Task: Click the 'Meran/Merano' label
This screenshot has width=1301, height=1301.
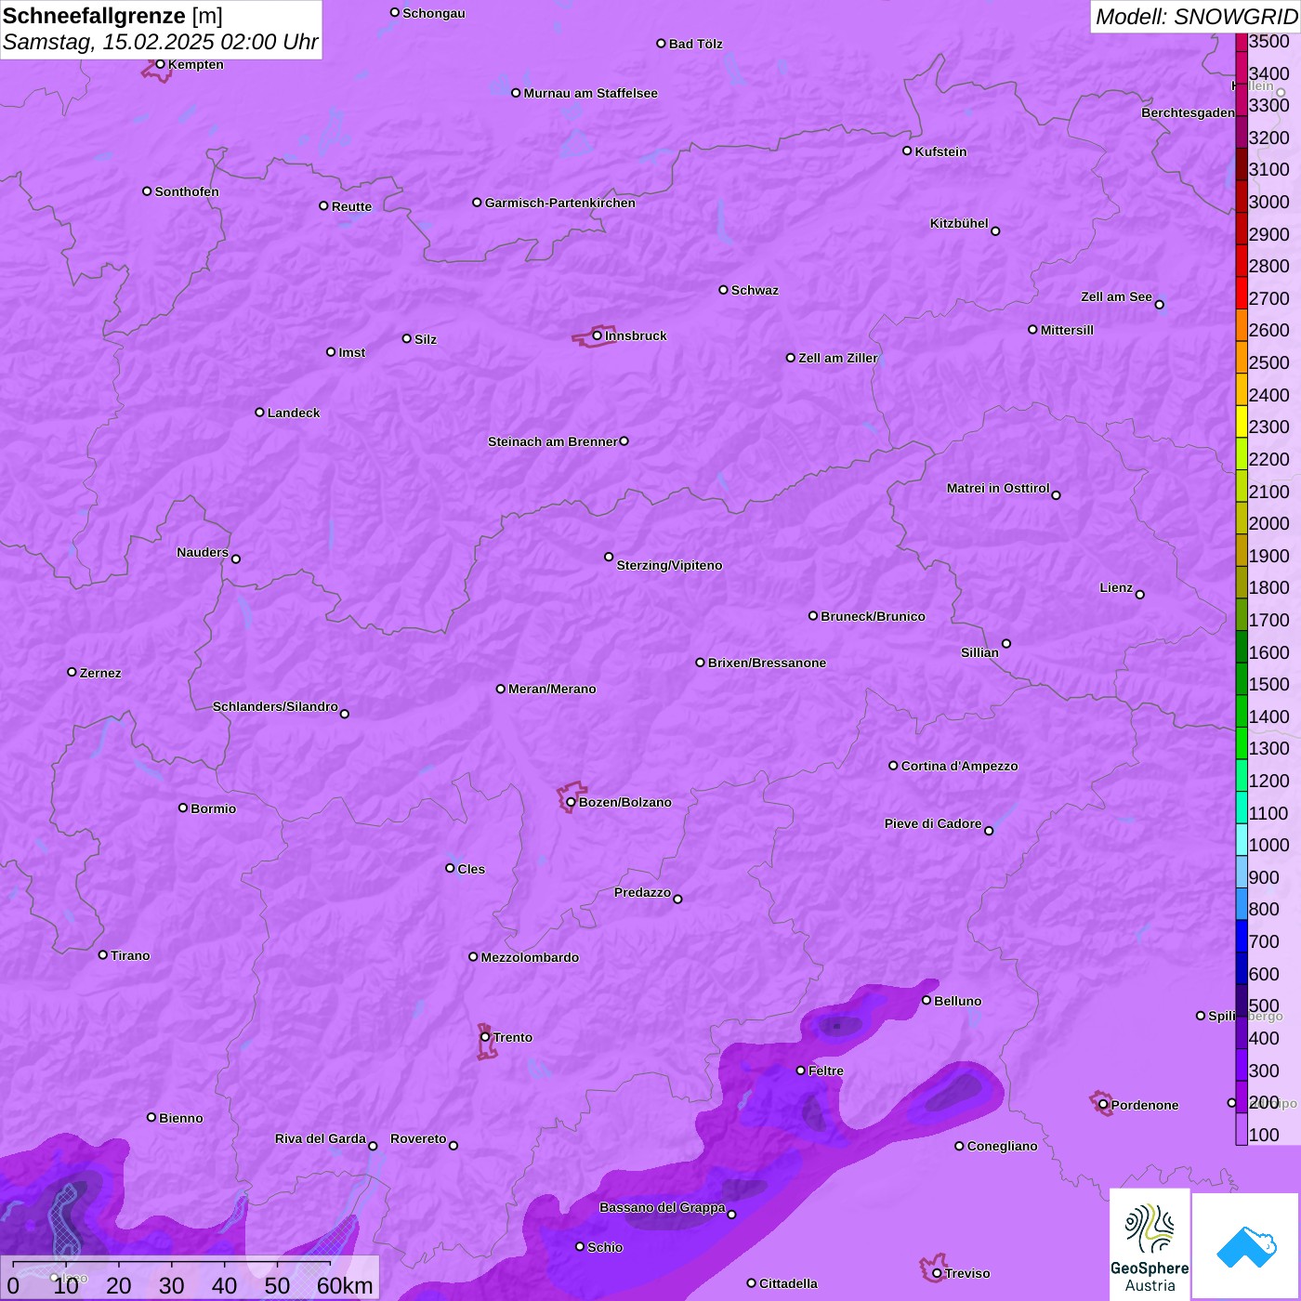Action: [552, 689]
